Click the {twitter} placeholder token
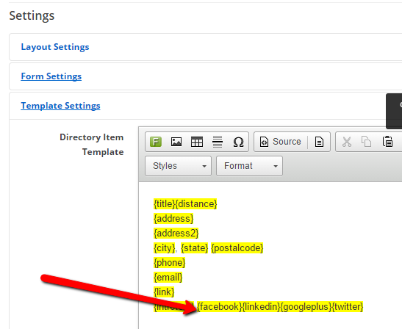This screenshot has height=329, width=402. point(348,307)
